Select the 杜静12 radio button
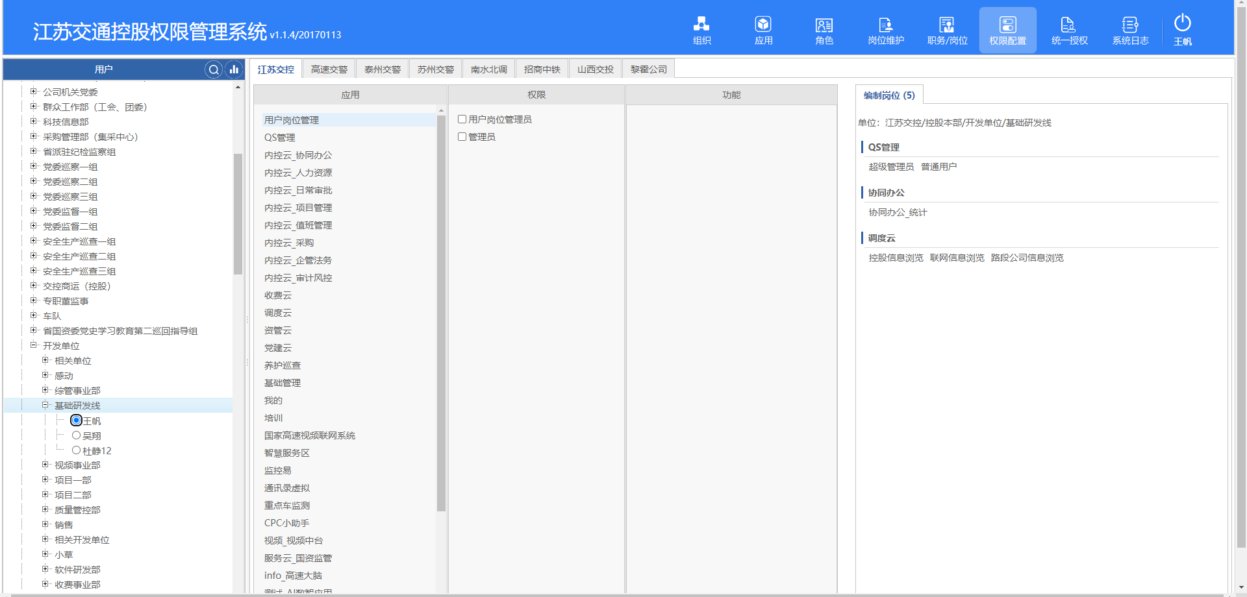1247x597 pixels. pyautogui.click(x=77, y=450)
